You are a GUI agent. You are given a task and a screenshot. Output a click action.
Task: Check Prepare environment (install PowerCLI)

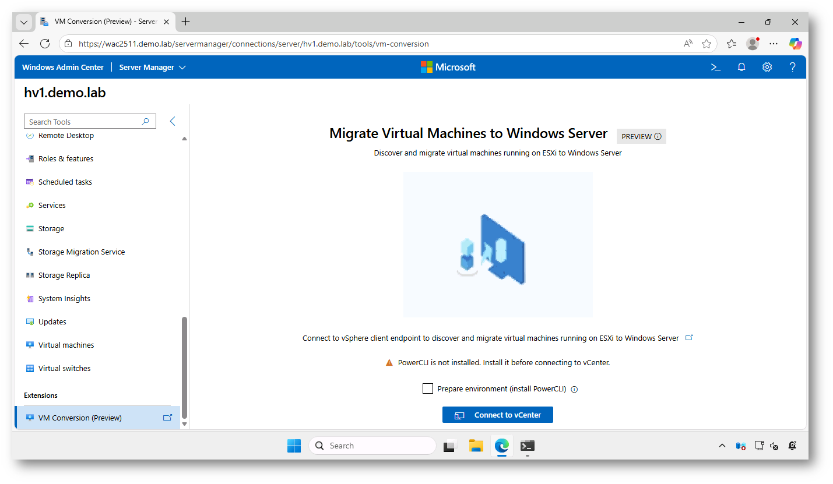click(x=428, y=388)
